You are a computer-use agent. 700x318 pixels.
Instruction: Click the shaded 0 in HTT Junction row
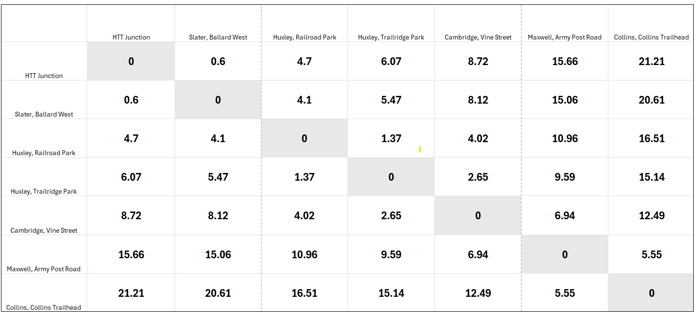(131, 61)
